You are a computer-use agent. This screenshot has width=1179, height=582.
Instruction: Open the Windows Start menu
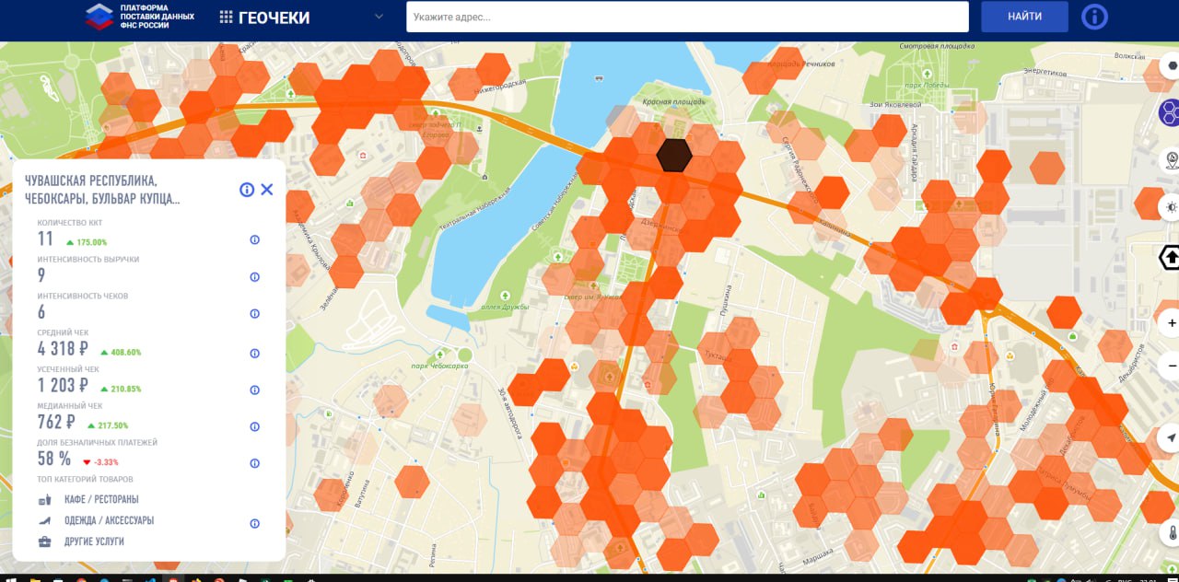pos(10,576)
